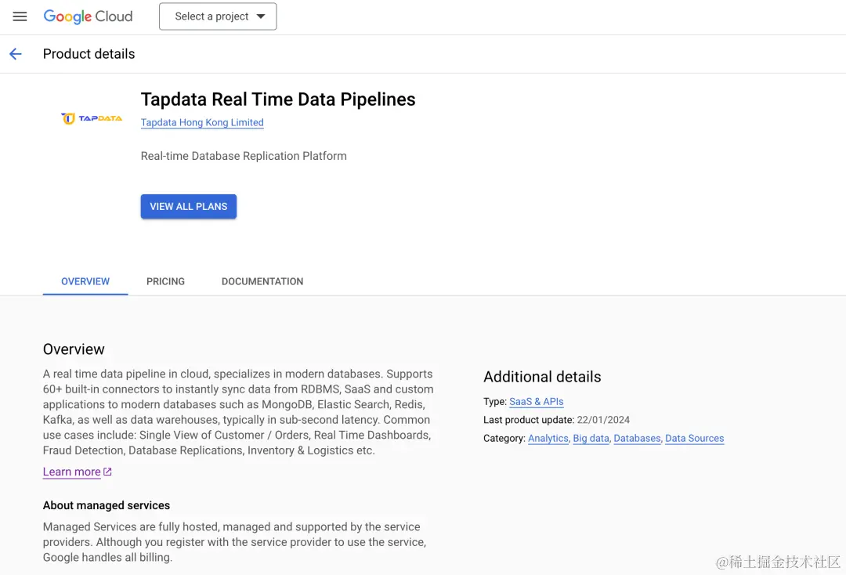The height and width of the screenshot is (575, 846).
Task: Open the main navigation hamburger menu
Action: [x=20, y=16]
